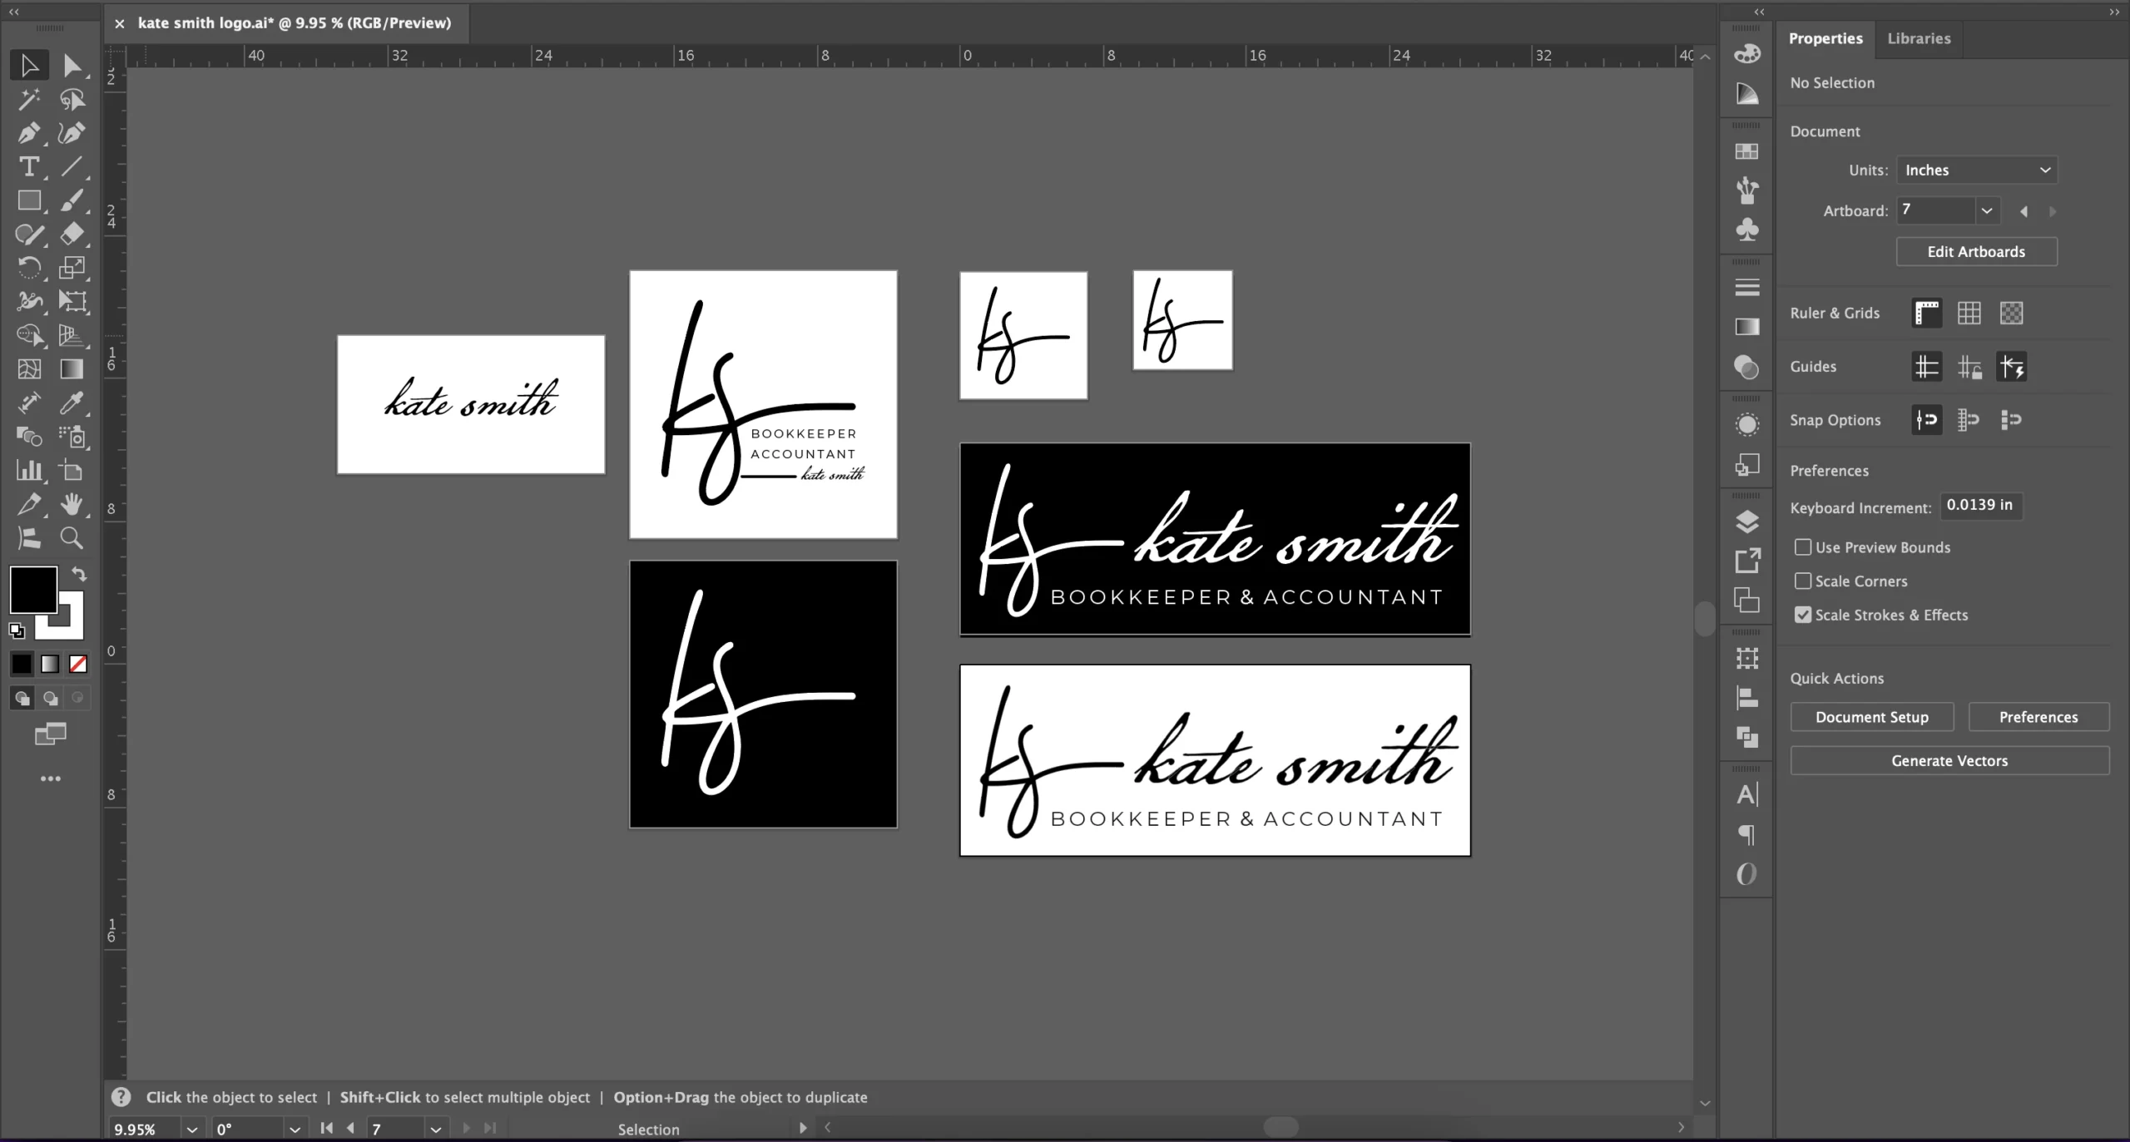The image size is (2130, 1142).
Task: Select the Pen tool
Action: (x=28, y=133)
